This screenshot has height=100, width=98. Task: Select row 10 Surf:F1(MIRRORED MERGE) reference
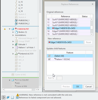coord(68,19)
